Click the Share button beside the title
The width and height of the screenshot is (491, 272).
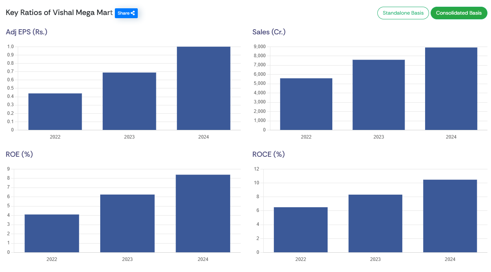(126, 13)
